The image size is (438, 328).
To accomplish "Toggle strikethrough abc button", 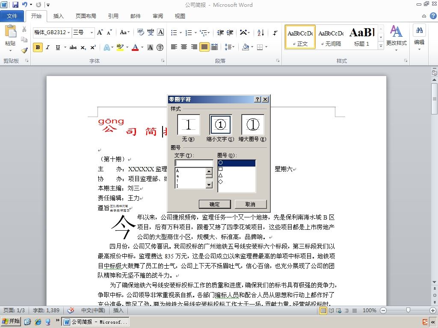I will 73,47.
